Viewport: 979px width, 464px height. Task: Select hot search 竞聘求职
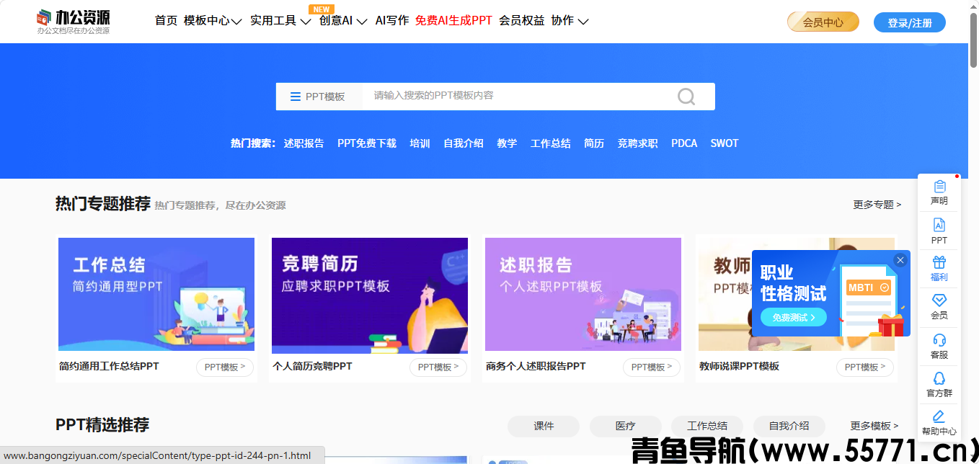click(x=637, y=143)
